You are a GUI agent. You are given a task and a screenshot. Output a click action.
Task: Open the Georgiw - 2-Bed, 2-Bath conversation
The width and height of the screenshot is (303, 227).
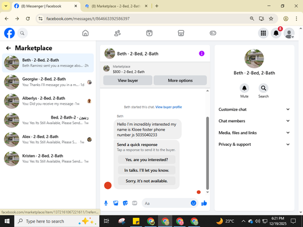[48, 82]
